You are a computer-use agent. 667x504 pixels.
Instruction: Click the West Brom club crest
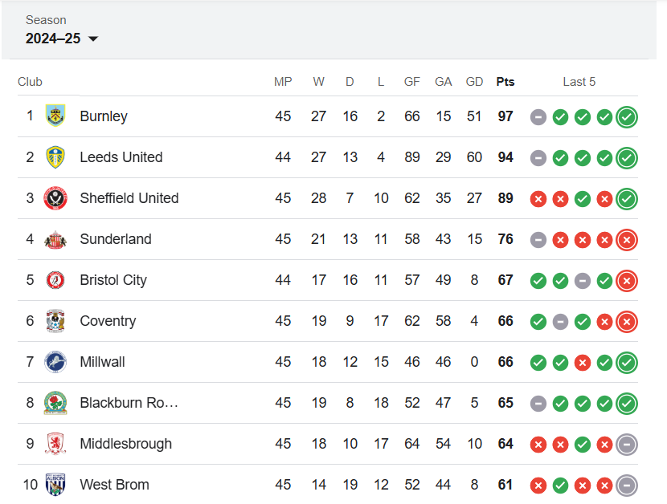[x=55, y=485]
